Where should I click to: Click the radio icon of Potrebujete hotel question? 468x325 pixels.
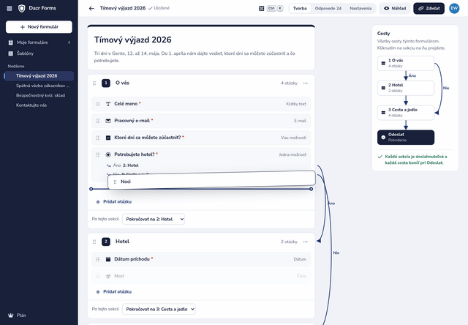point(108,154)
